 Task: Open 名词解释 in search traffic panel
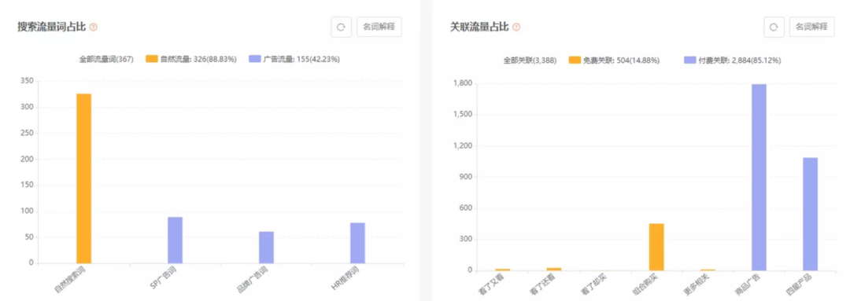click(x=379, y=27)
